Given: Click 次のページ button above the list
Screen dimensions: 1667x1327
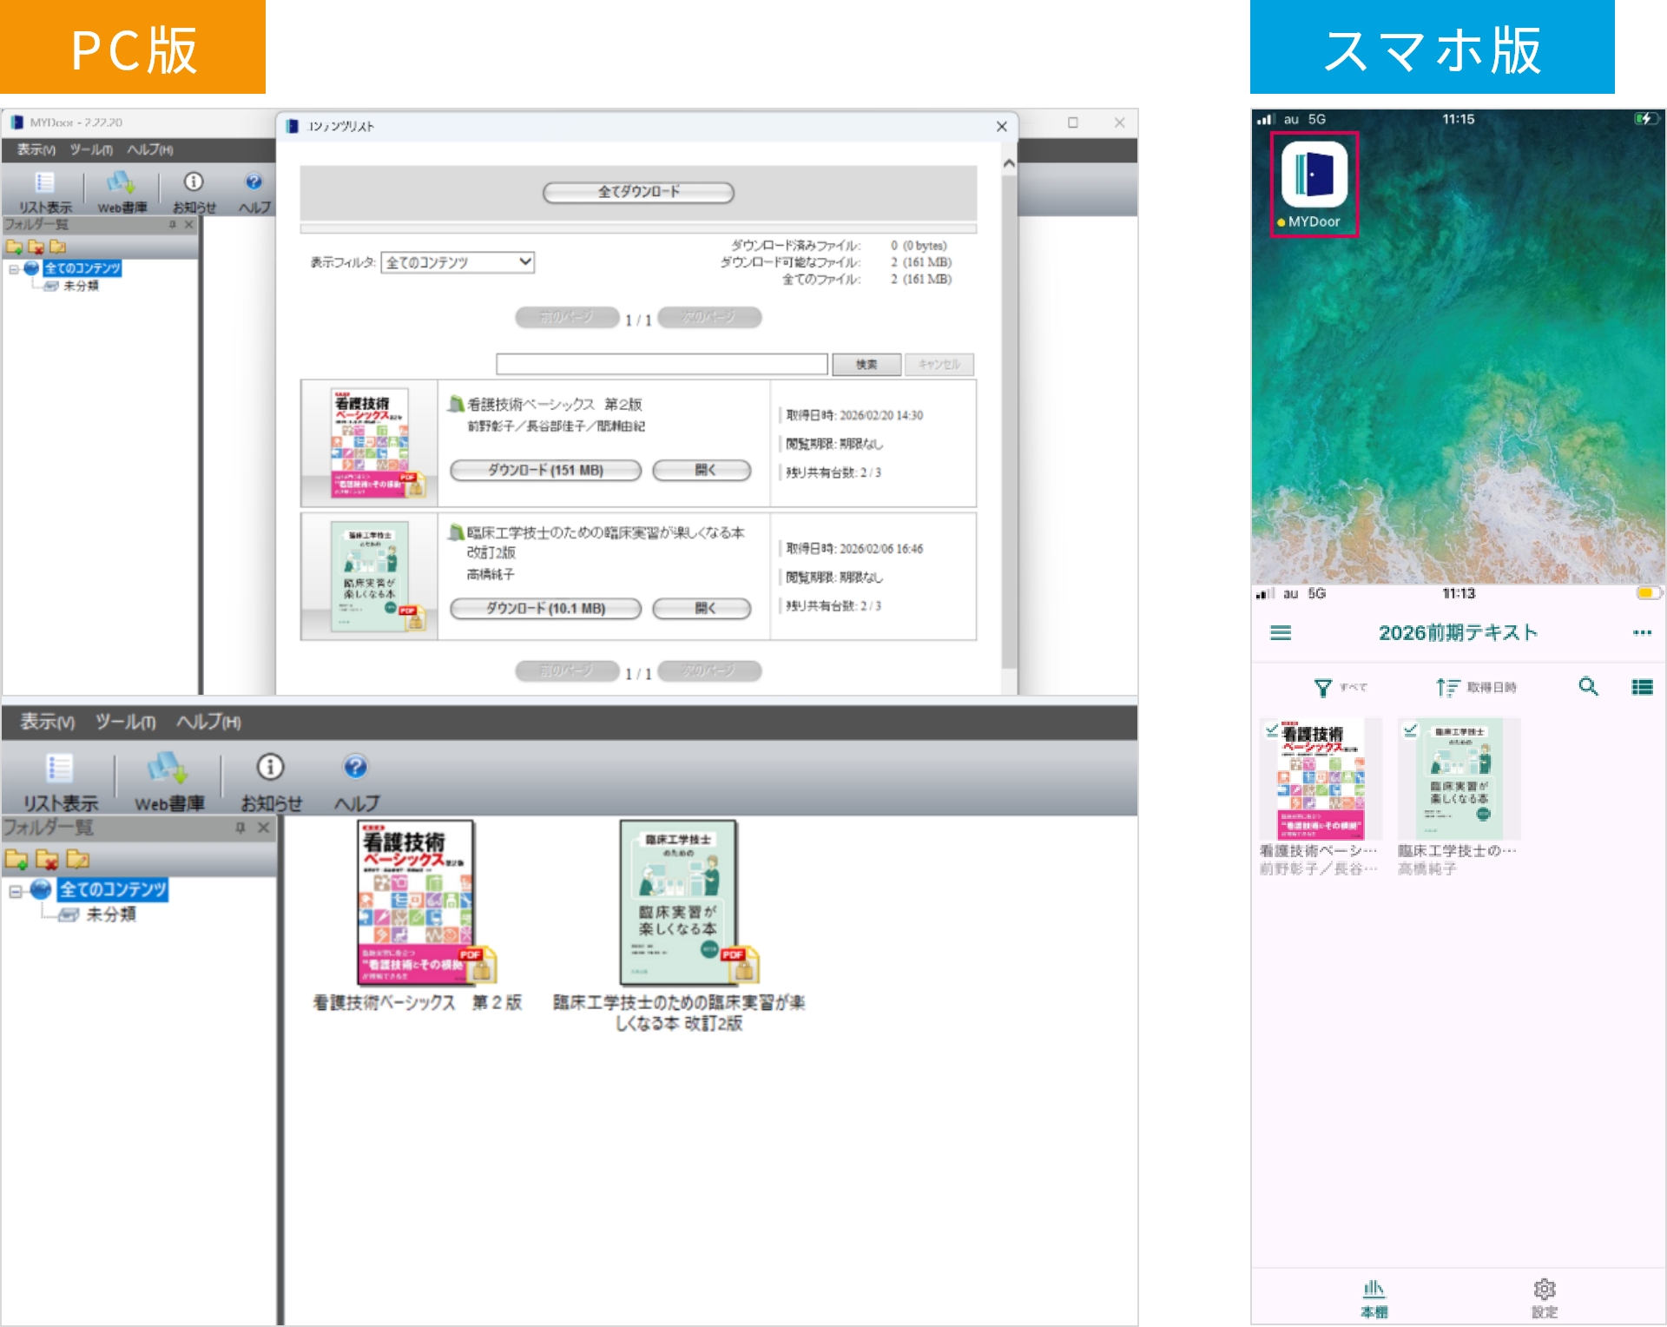Looking at the screenshot, I should [x=709, y=318].
